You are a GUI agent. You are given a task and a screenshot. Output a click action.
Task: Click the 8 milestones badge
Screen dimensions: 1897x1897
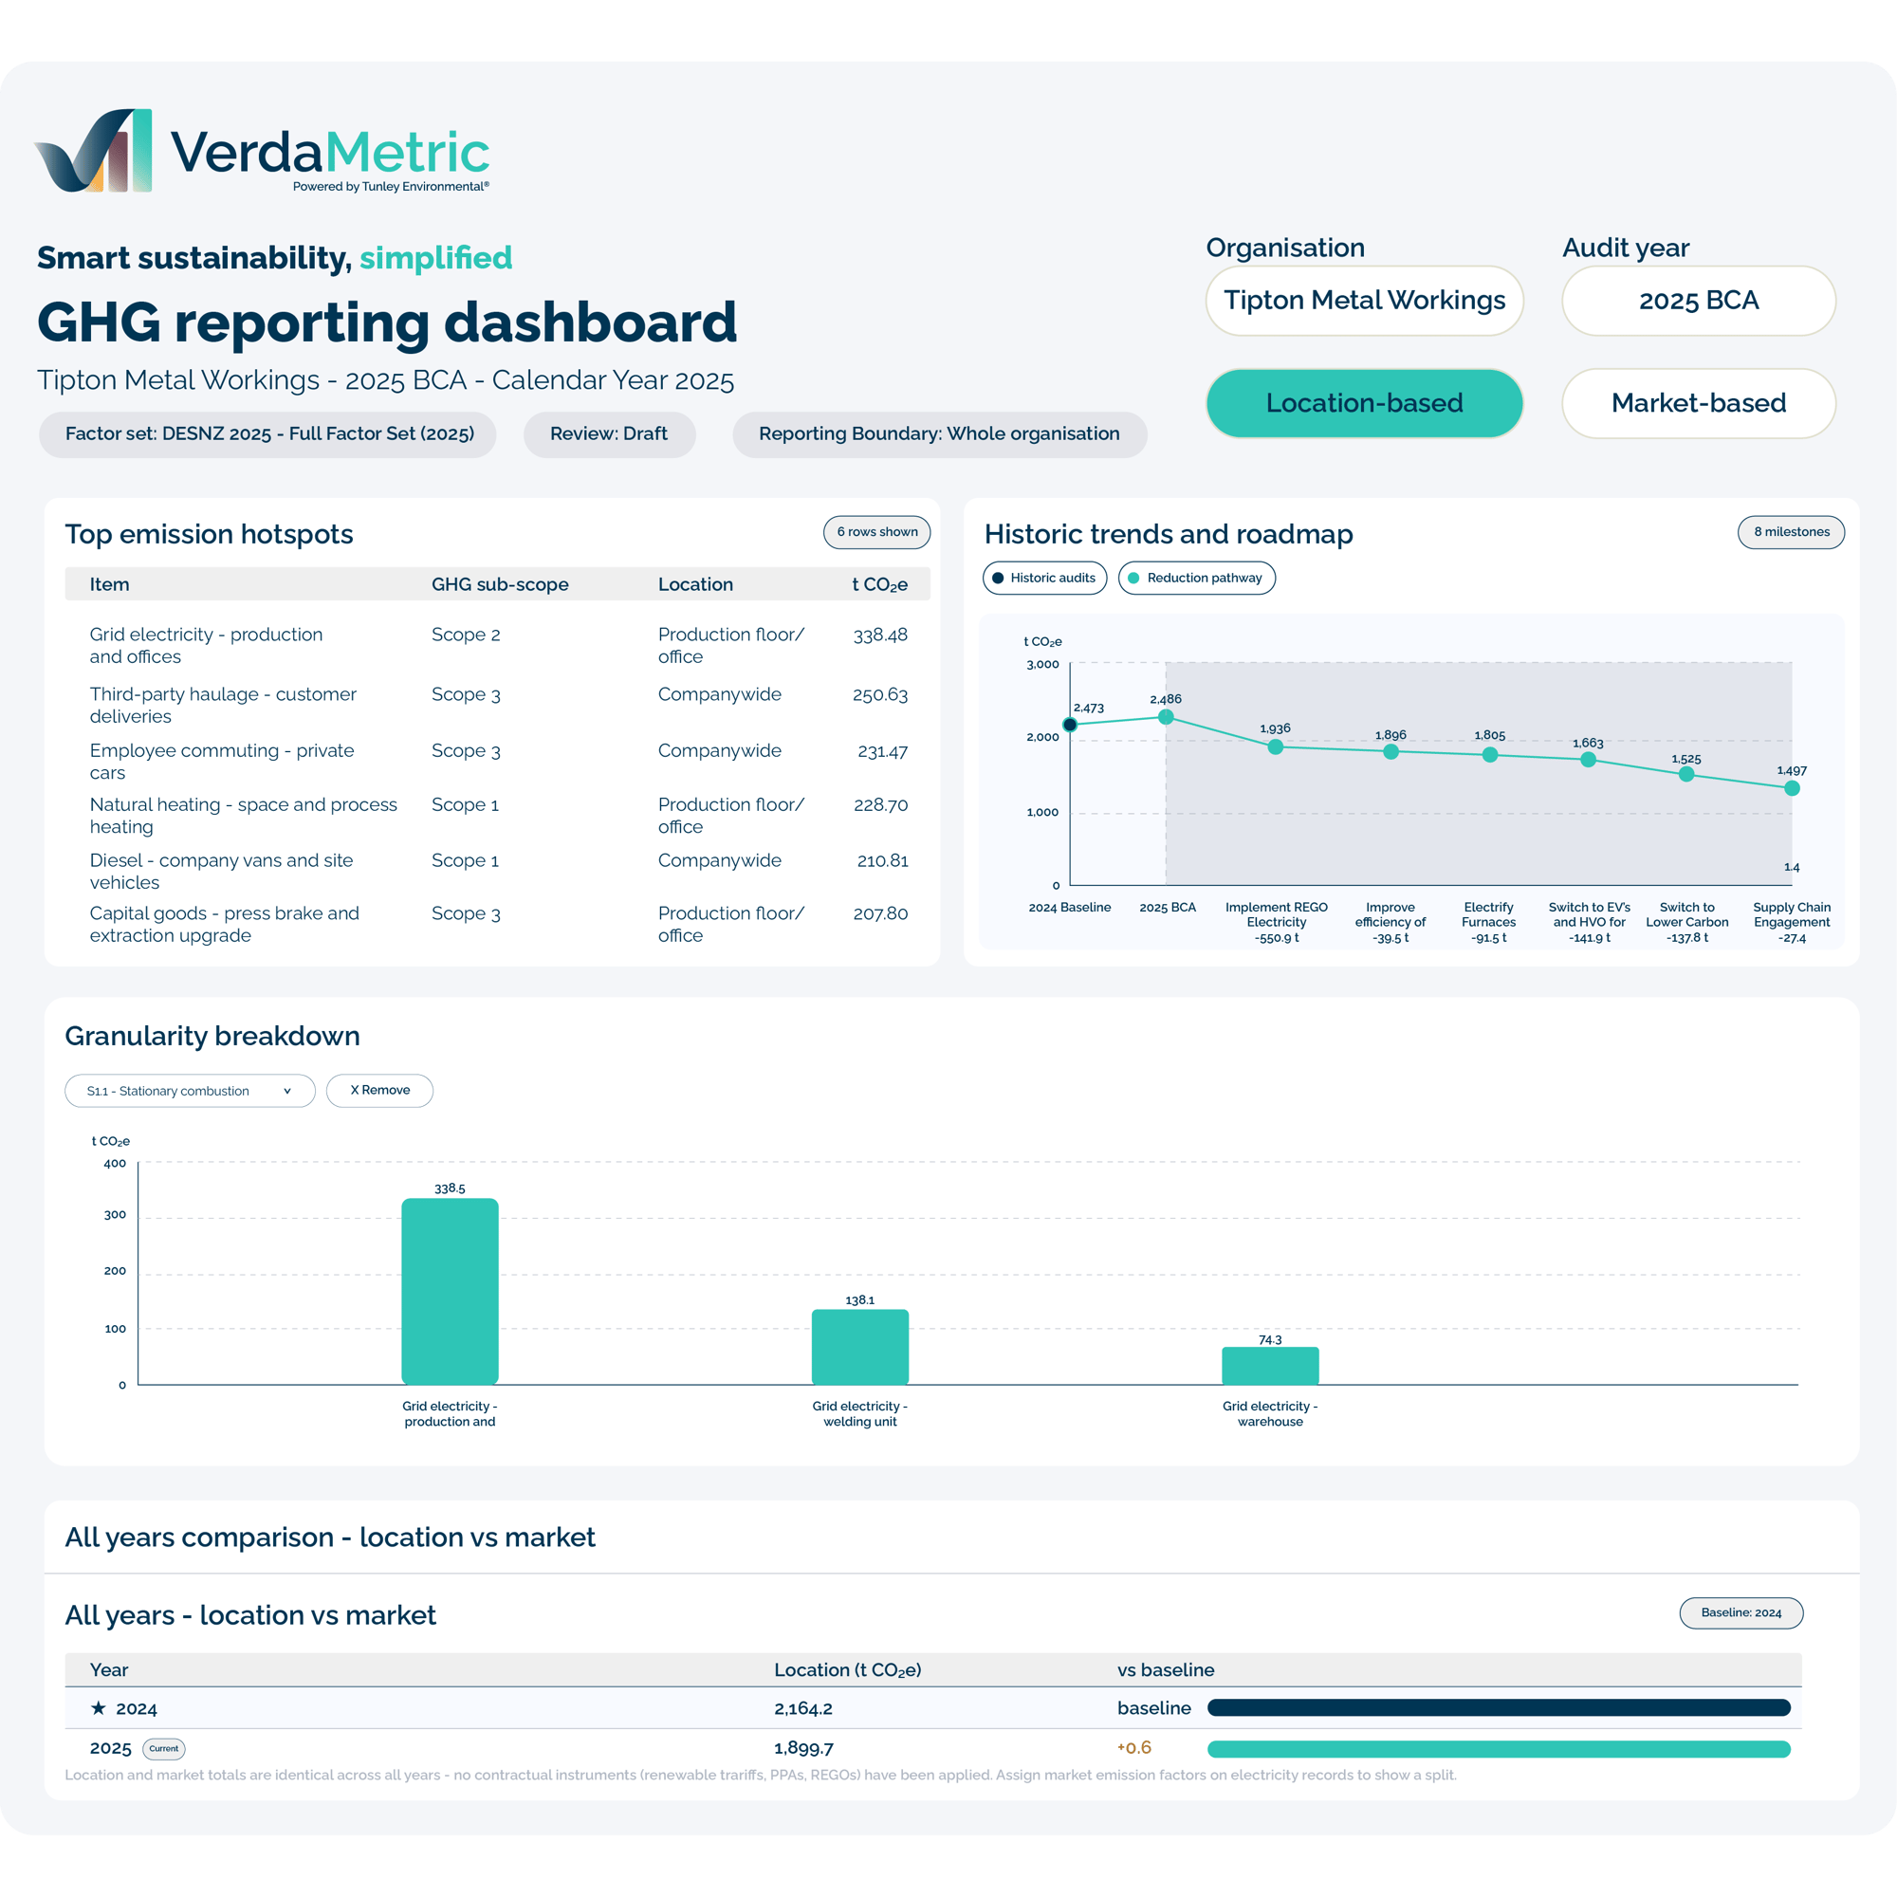tap(1791, 532)
